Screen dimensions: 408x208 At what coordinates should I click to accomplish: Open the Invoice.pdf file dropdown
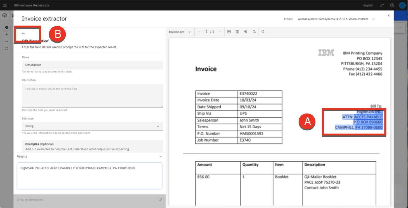point(180,32)
